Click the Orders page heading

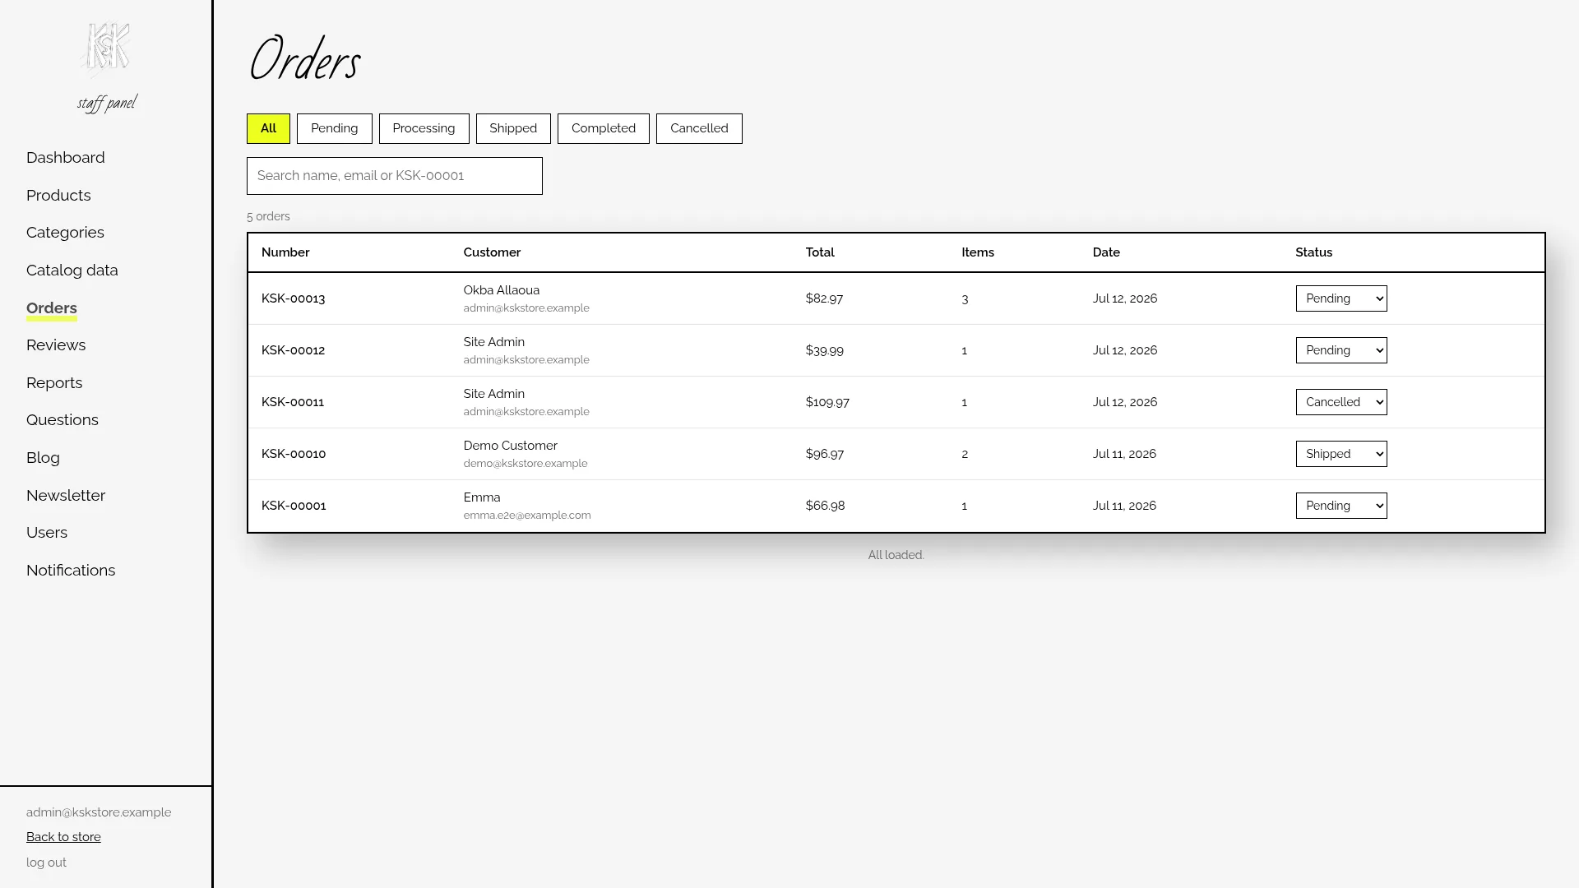tap(303, 60)
